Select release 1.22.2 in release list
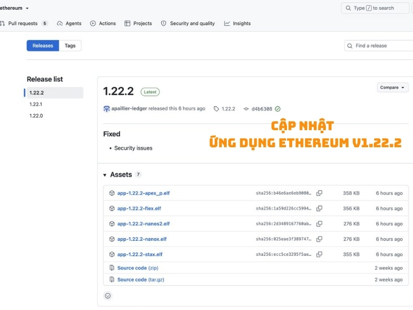The width and height of the screenshot is (413, 310). 54,93
